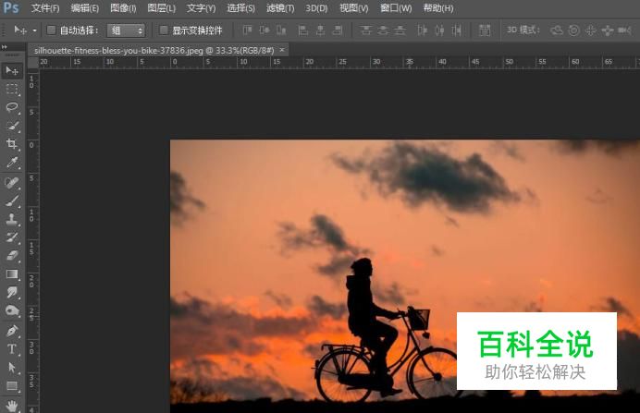Viewport: 640px width, 413px height.
Task: Click distribute top edges icon
Action: pos(365,30)
